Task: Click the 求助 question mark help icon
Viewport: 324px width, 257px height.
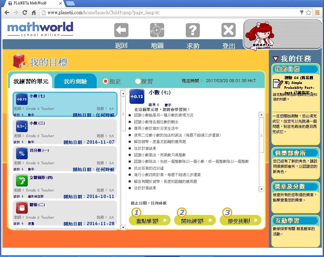Action: coord(193,30)
